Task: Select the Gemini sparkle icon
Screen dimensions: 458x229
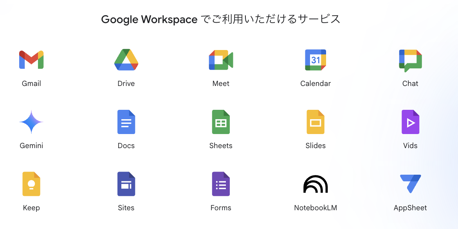Action: (x=31, y=122)
